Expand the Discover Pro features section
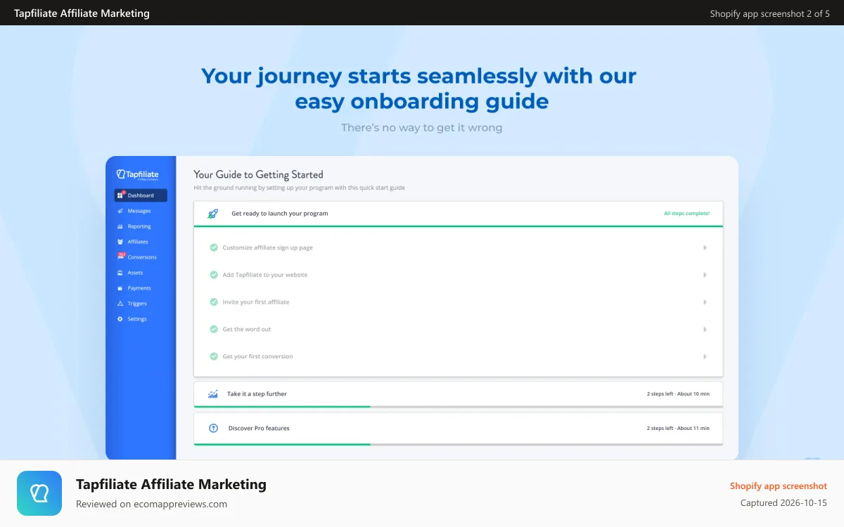 [458, 428]
